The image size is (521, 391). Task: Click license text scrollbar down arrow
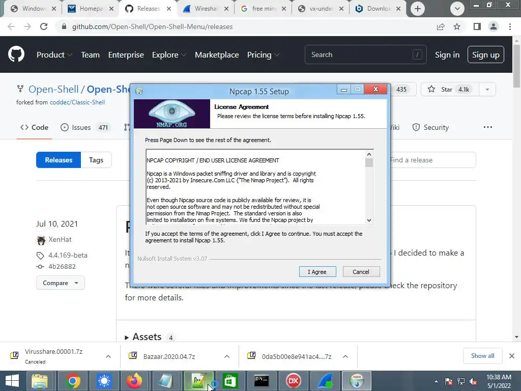[369, 220]
